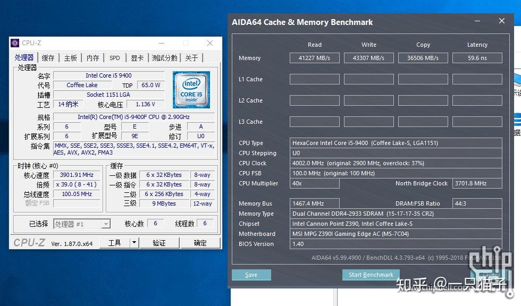Click the empty L1 Cache Read field
Image resolution: width=521 pixels, height=306 pixels.
pyautogui.click(x=314, y=79)
